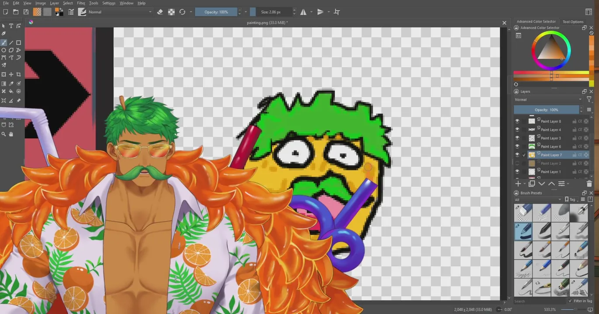Viewport: 599px width, 314px height.
Task: Delete the selected layer with trash icon
Action: (x=589, y=184)
